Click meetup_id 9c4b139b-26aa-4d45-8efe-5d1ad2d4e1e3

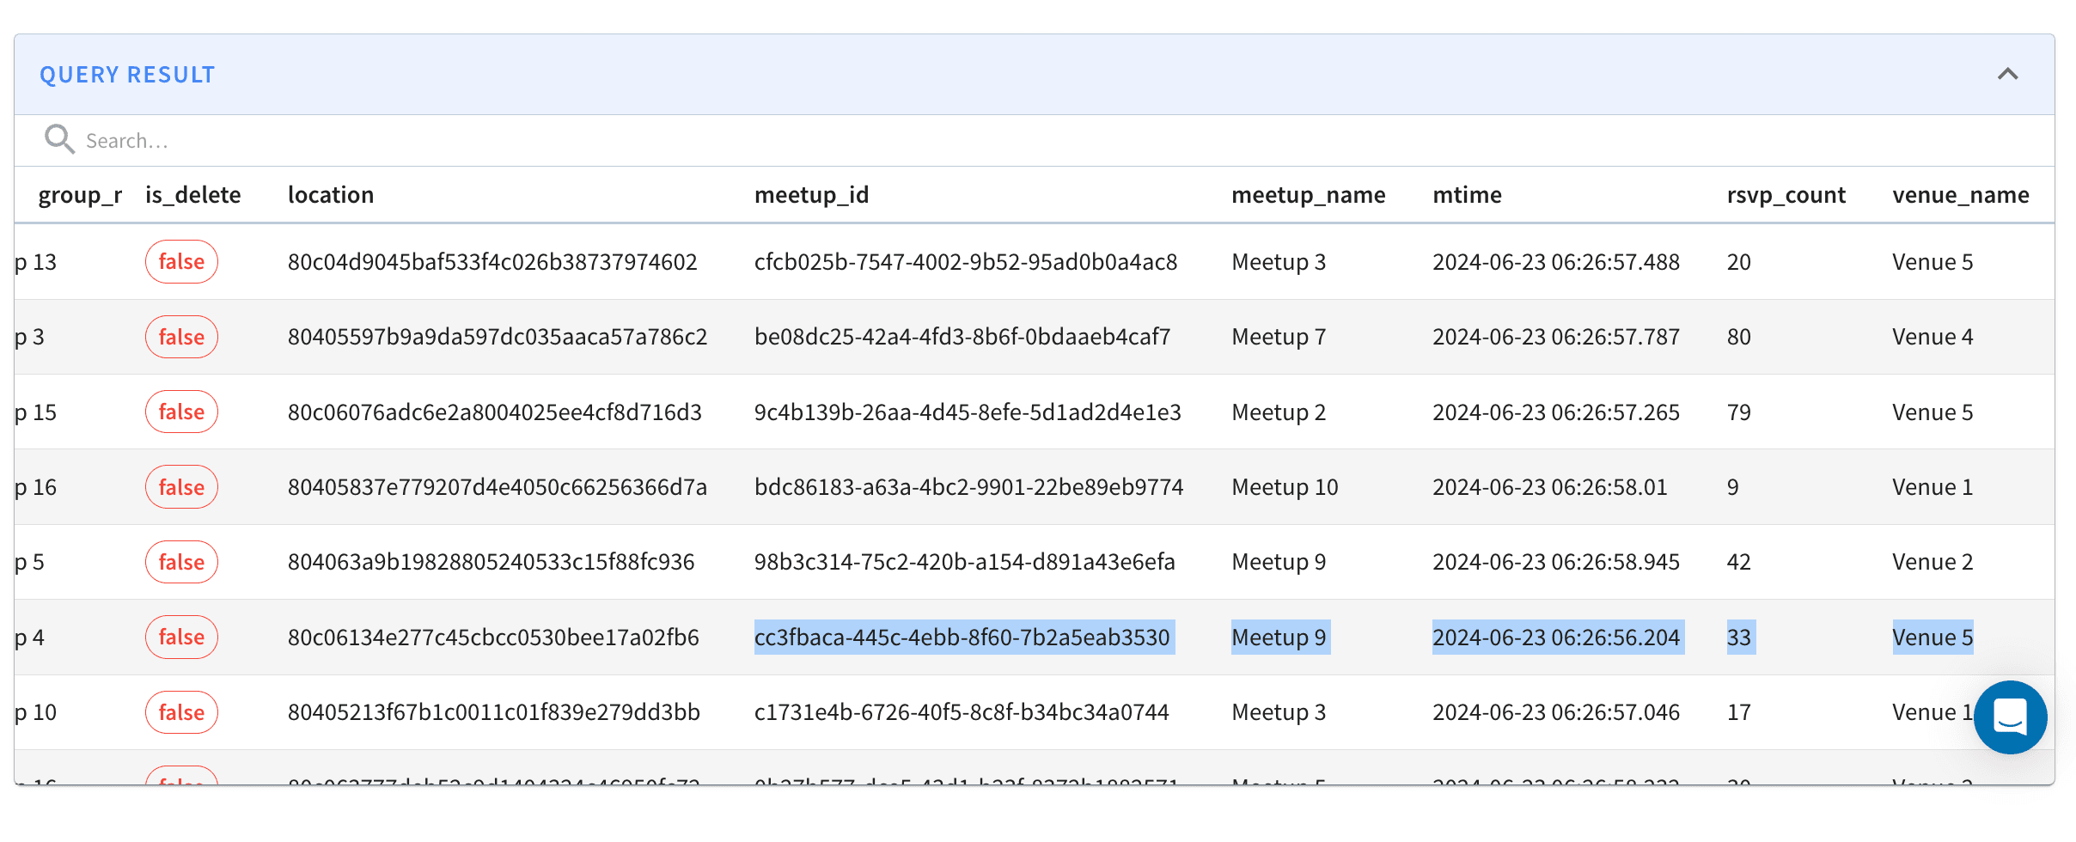pyautogui.click(x=968, y=412)
